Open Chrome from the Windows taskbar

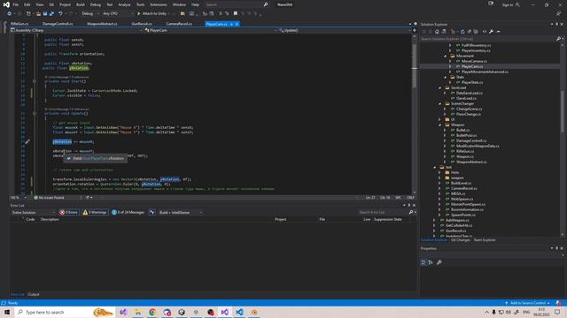152,312
